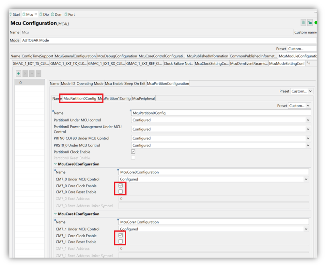This screenshot has height=267, width=326.
Task: Select the McuModuleConfiguration tab
Action: pyautogui.click(x=298, y=56)
